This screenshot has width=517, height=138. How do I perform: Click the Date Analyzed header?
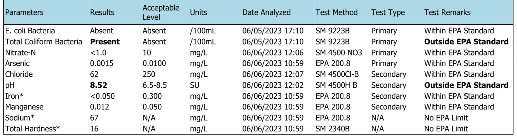[x=266, y=12]
